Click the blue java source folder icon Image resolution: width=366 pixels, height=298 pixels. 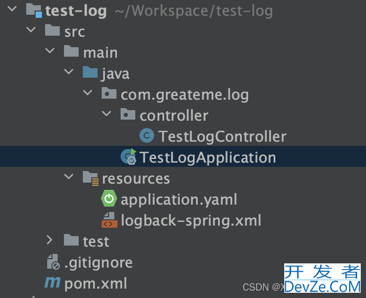90,72
